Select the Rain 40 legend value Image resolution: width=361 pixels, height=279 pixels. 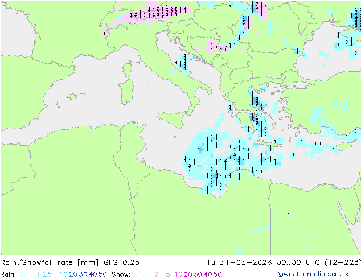[93, 274]
